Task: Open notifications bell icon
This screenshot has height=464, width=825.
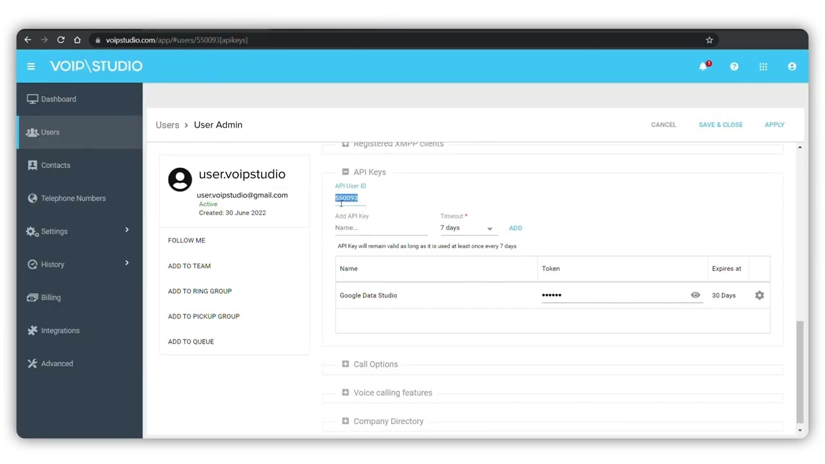Action: pyautogui.click(x=704, y=66)
